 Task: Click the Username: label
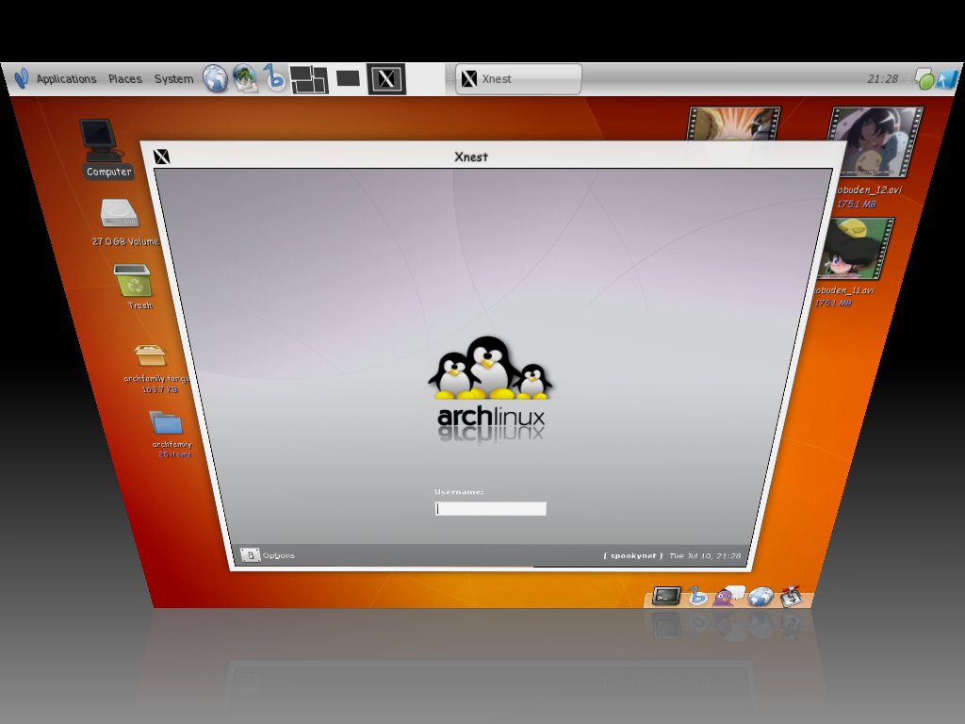459,492
